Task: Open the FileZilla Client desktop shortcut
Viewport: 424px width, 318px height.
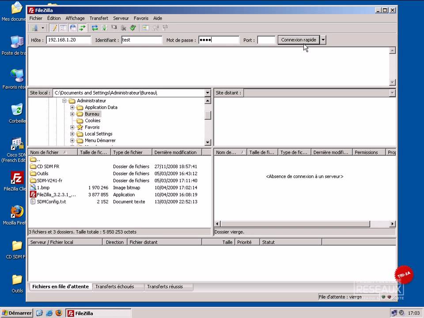Action: pos(17,181)
